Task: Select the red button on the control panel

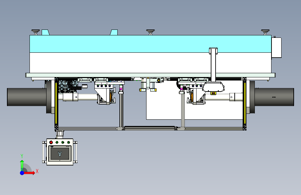Action: coord(51,142)
